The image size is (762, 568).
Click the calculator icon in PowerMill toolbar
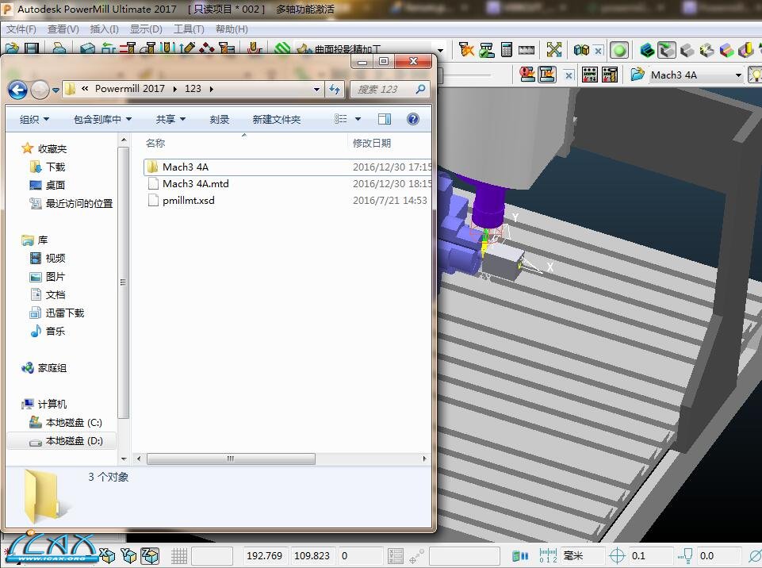point(507,50)
